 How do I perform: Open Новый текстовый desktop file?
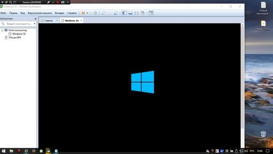[x=263, y=8]
